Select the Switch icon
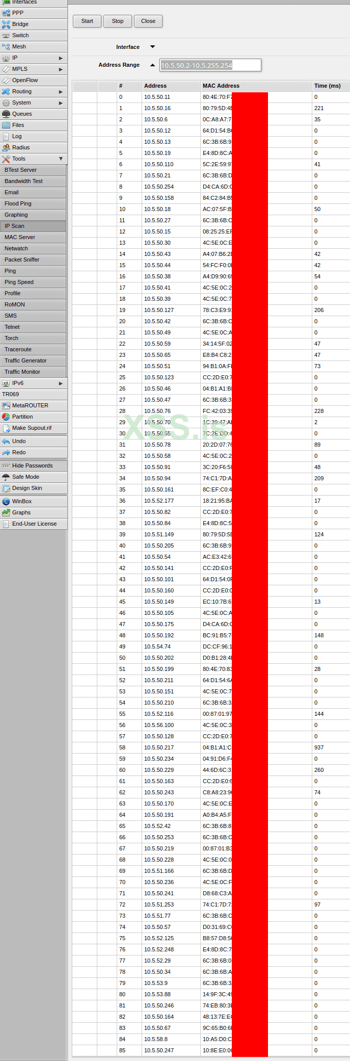The width and height of the screenshot is (350, 1061). (6, 35)
